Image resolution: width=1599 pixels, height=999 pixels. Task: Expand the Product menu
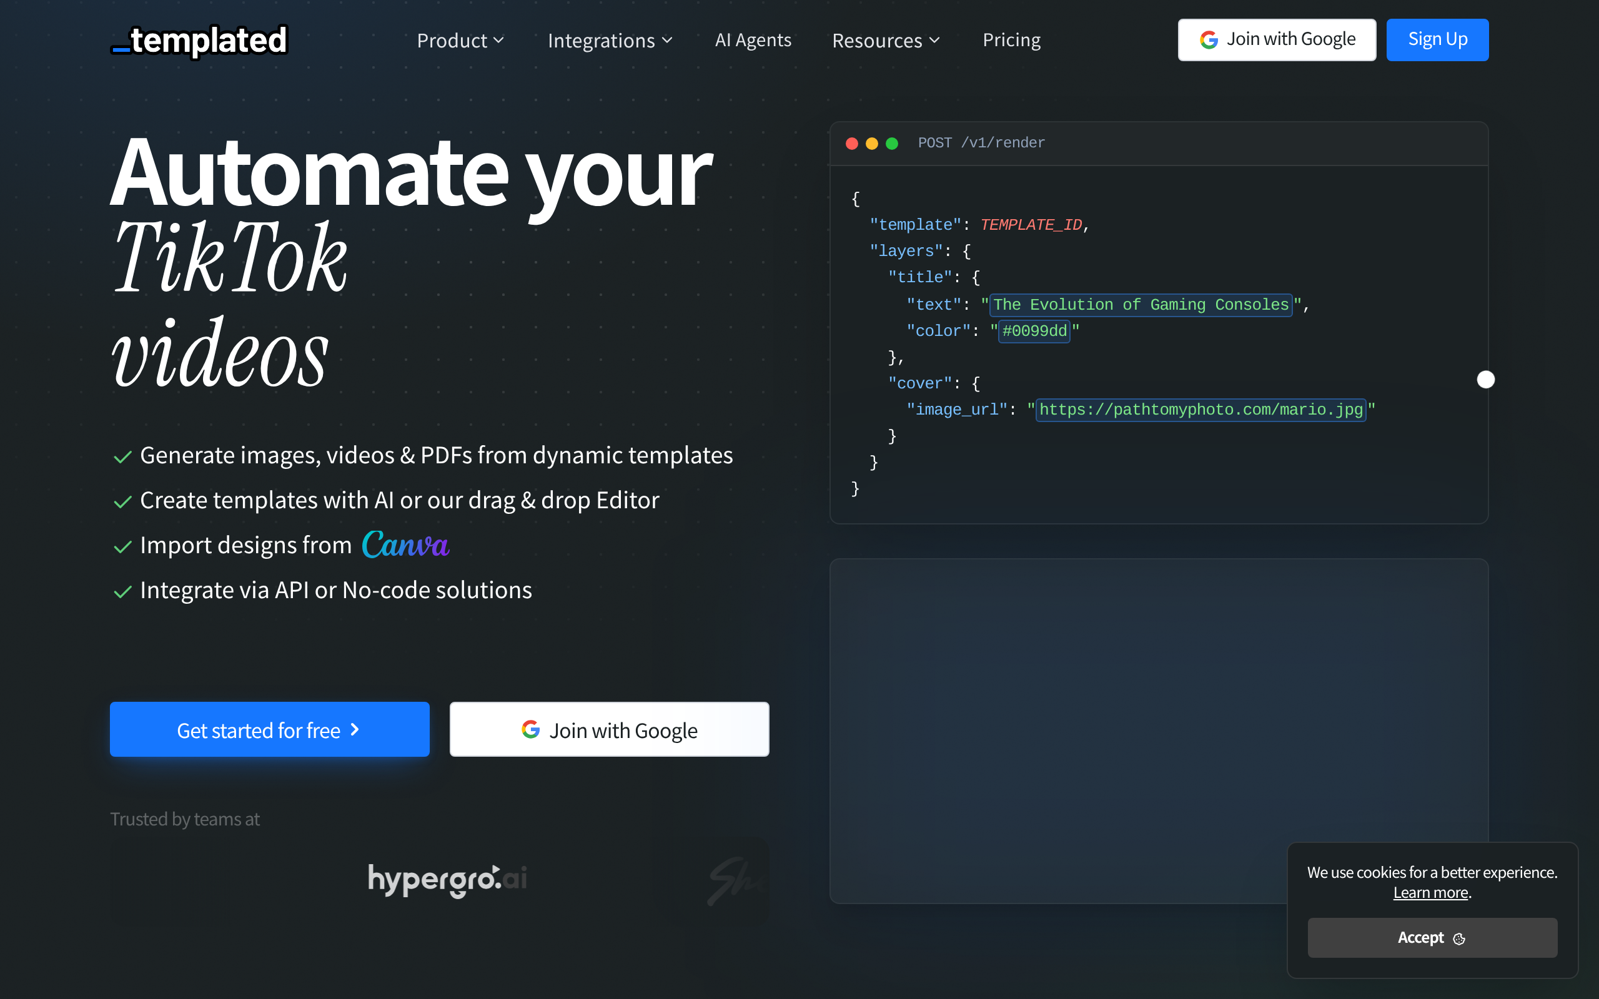click(x=460, y=41)
